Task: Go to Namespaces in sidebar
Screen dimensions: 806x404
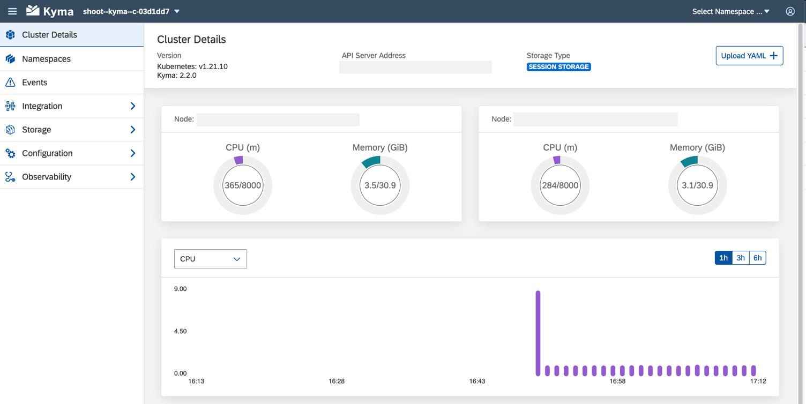Action: coord(72,59)
